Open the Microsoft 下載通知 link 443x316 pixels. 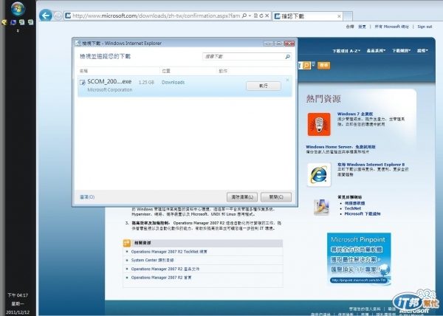coord(363,214)
